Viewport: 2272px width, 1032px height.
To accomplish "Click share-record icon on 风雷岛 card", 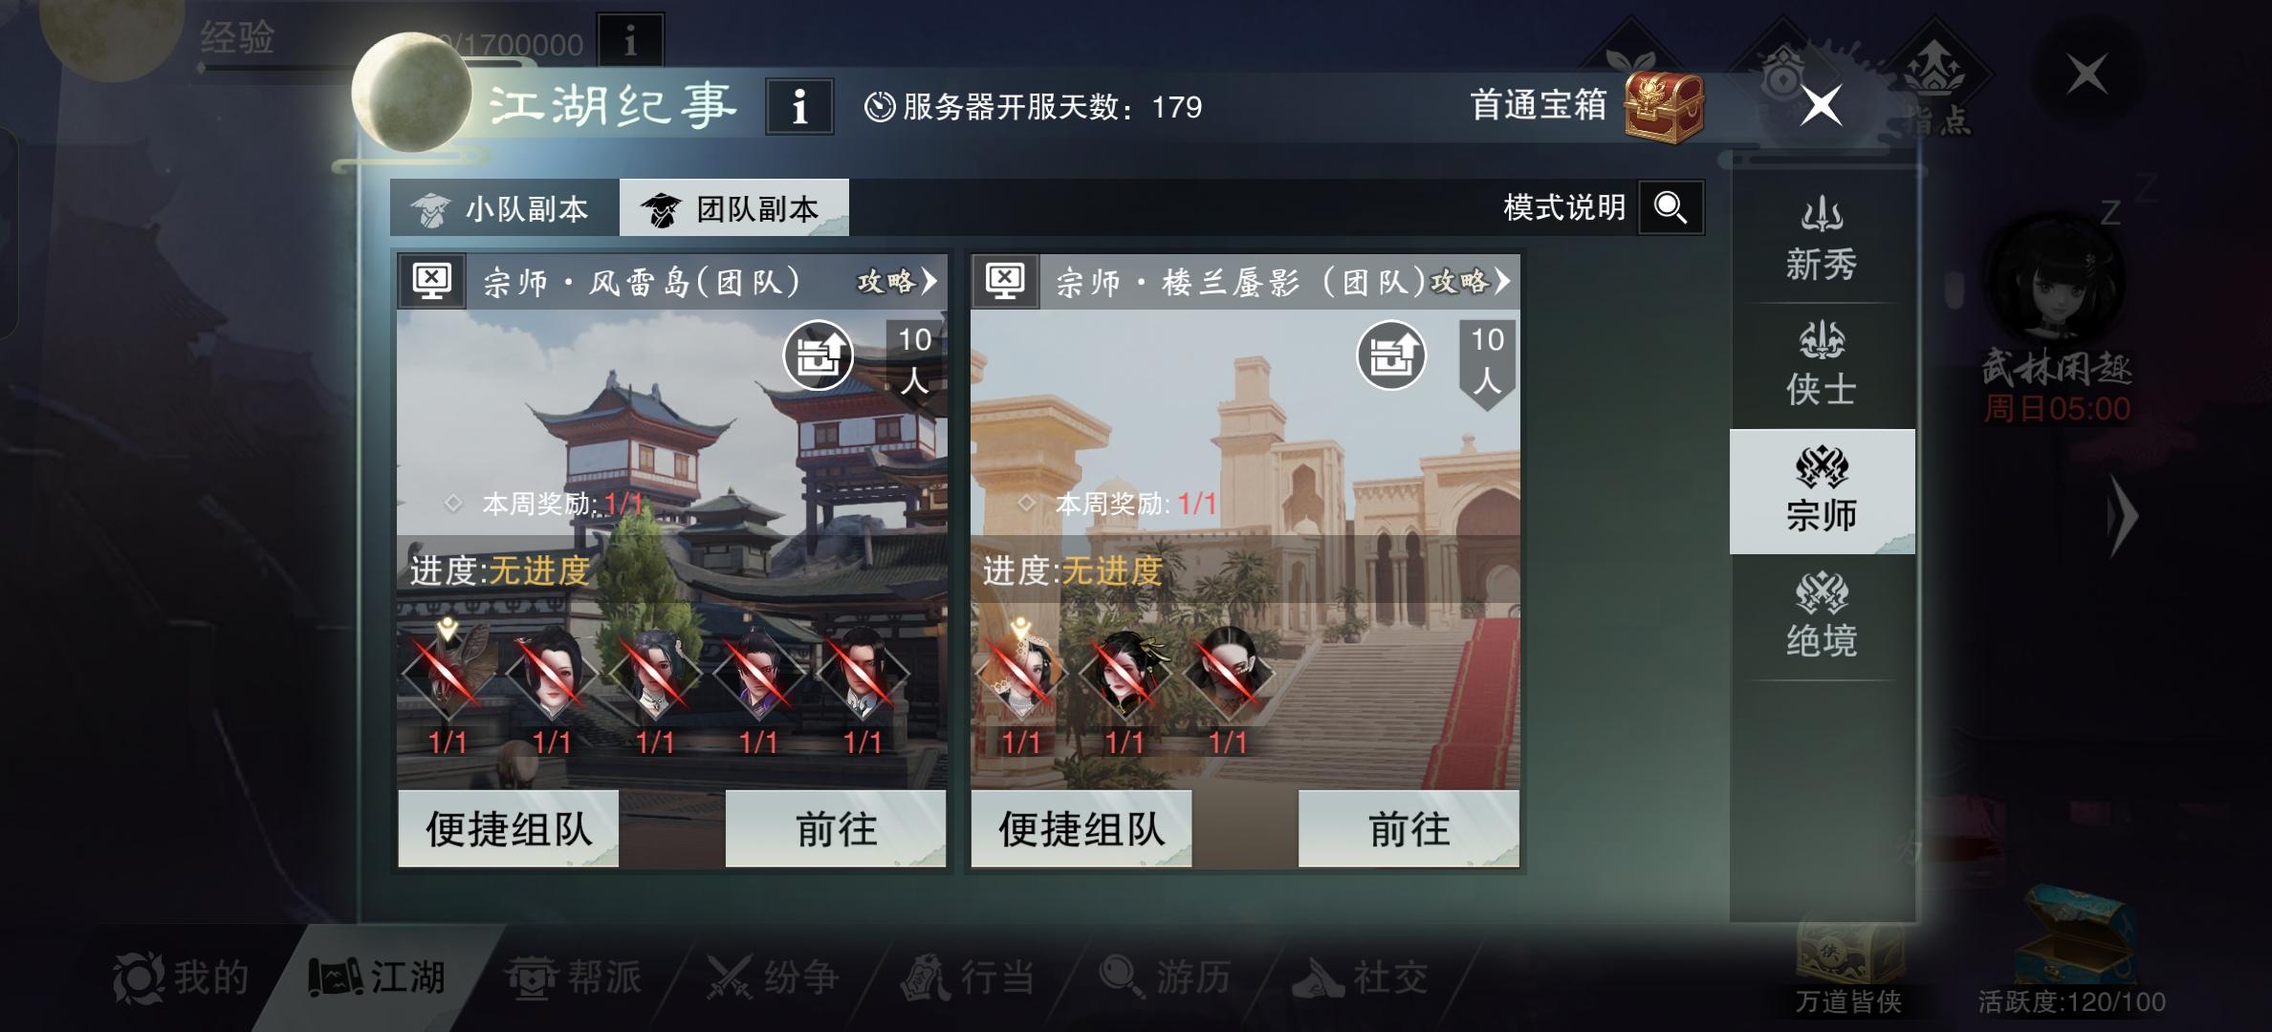I will (818, 355).
